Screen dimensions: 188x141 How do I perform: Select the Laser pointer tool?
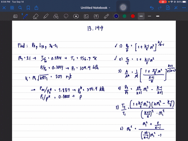107,16
